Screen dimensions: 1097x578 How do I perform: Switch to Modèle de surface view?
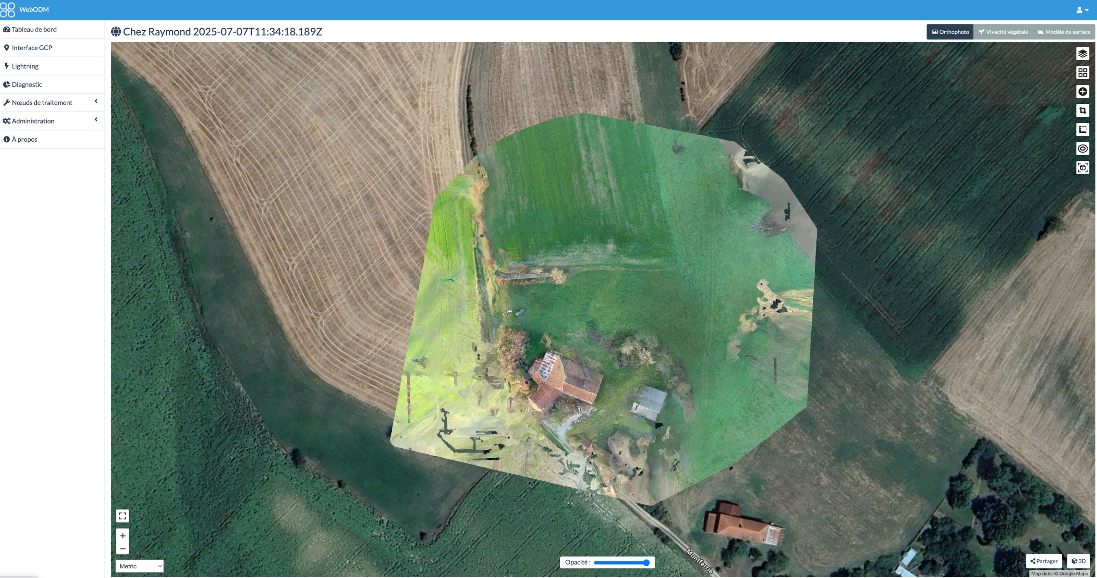(1064, 32)
